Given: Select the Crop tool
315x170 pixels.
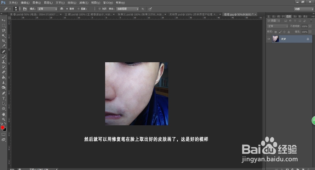Looking at the screenshot, I should coord(3,41).
